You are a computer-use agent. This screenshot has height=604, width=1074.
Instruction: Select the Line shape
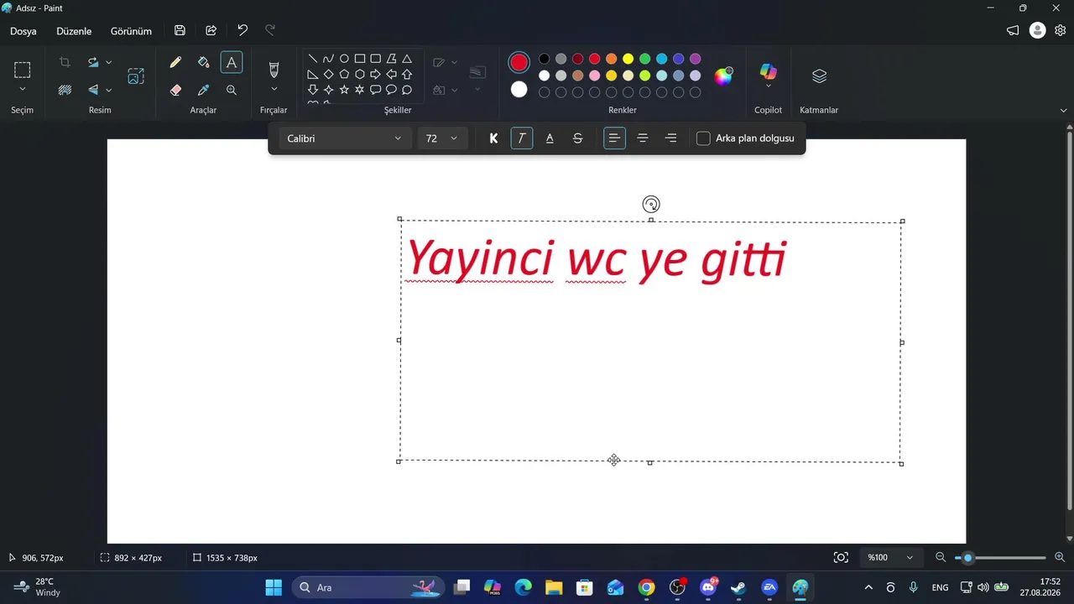tap(312, 59)
